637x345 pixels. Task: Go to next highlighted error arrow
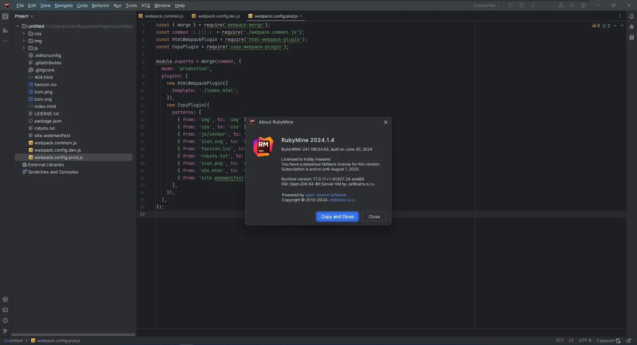point(622,25)
